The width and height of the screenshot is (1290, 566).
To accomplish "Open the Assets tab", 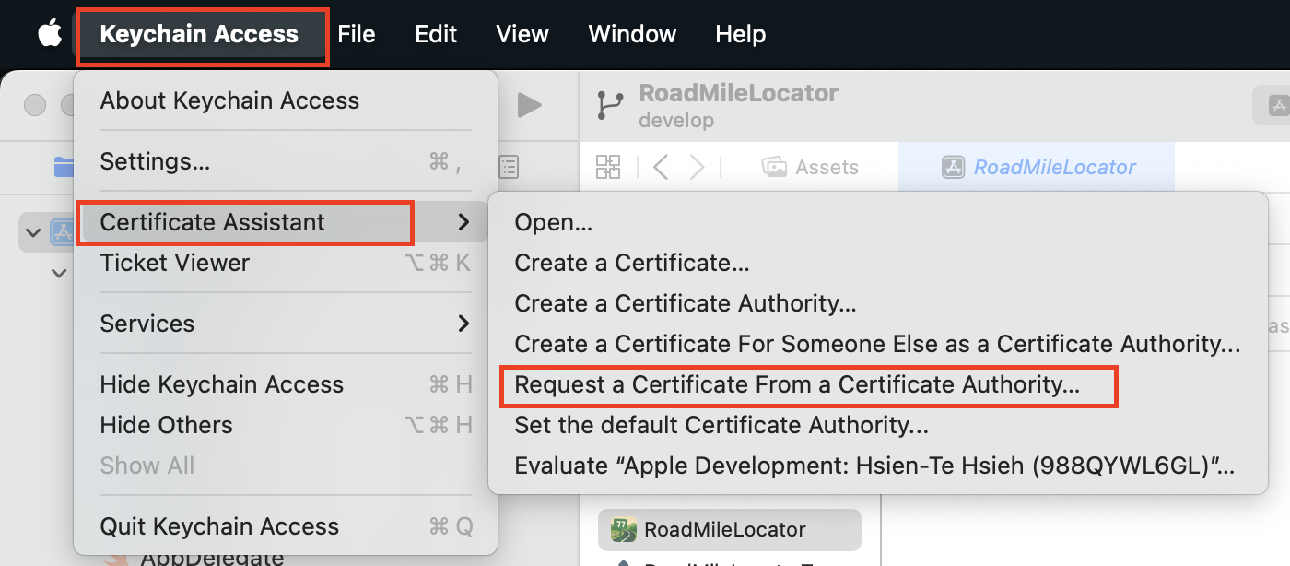I will pos(811,167).
